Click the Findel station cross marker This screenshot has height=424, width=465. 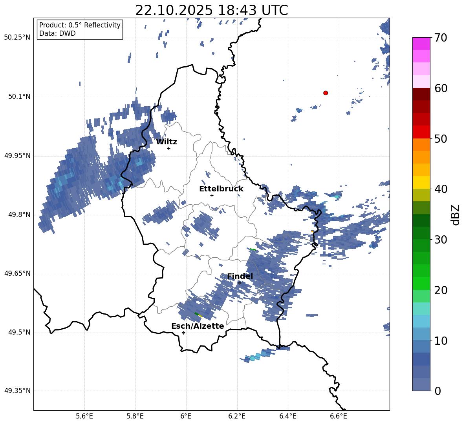coord(240,283)
